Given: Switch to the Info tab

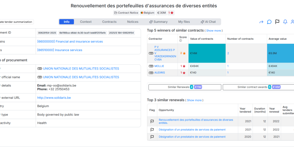Looking at the screenshot, I should pyautogui.click(x=67, y=22).
